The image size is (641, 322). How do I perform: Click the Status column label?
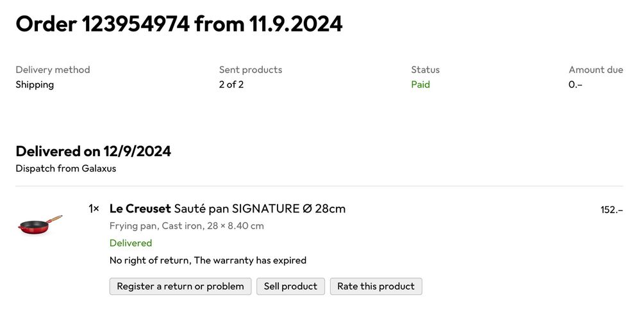(425, 70)
